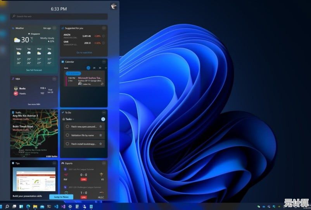Open Task View on the taskbar
Viewport: 311px width, 210px height.
pyautogui.click(x=14, y=207)
